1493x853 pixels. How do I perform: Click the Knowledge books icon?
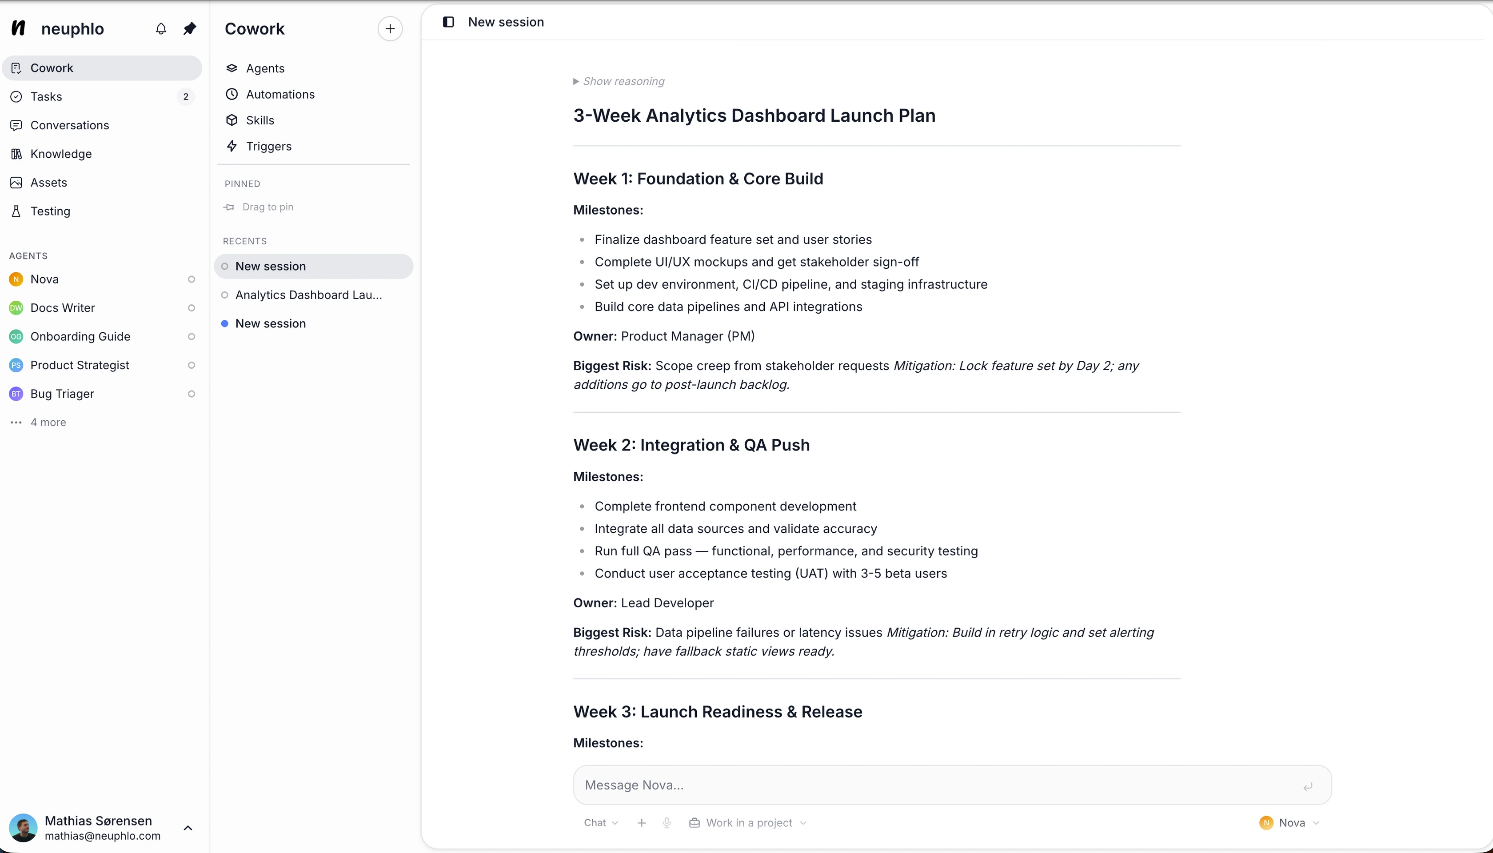coord(16,154)
